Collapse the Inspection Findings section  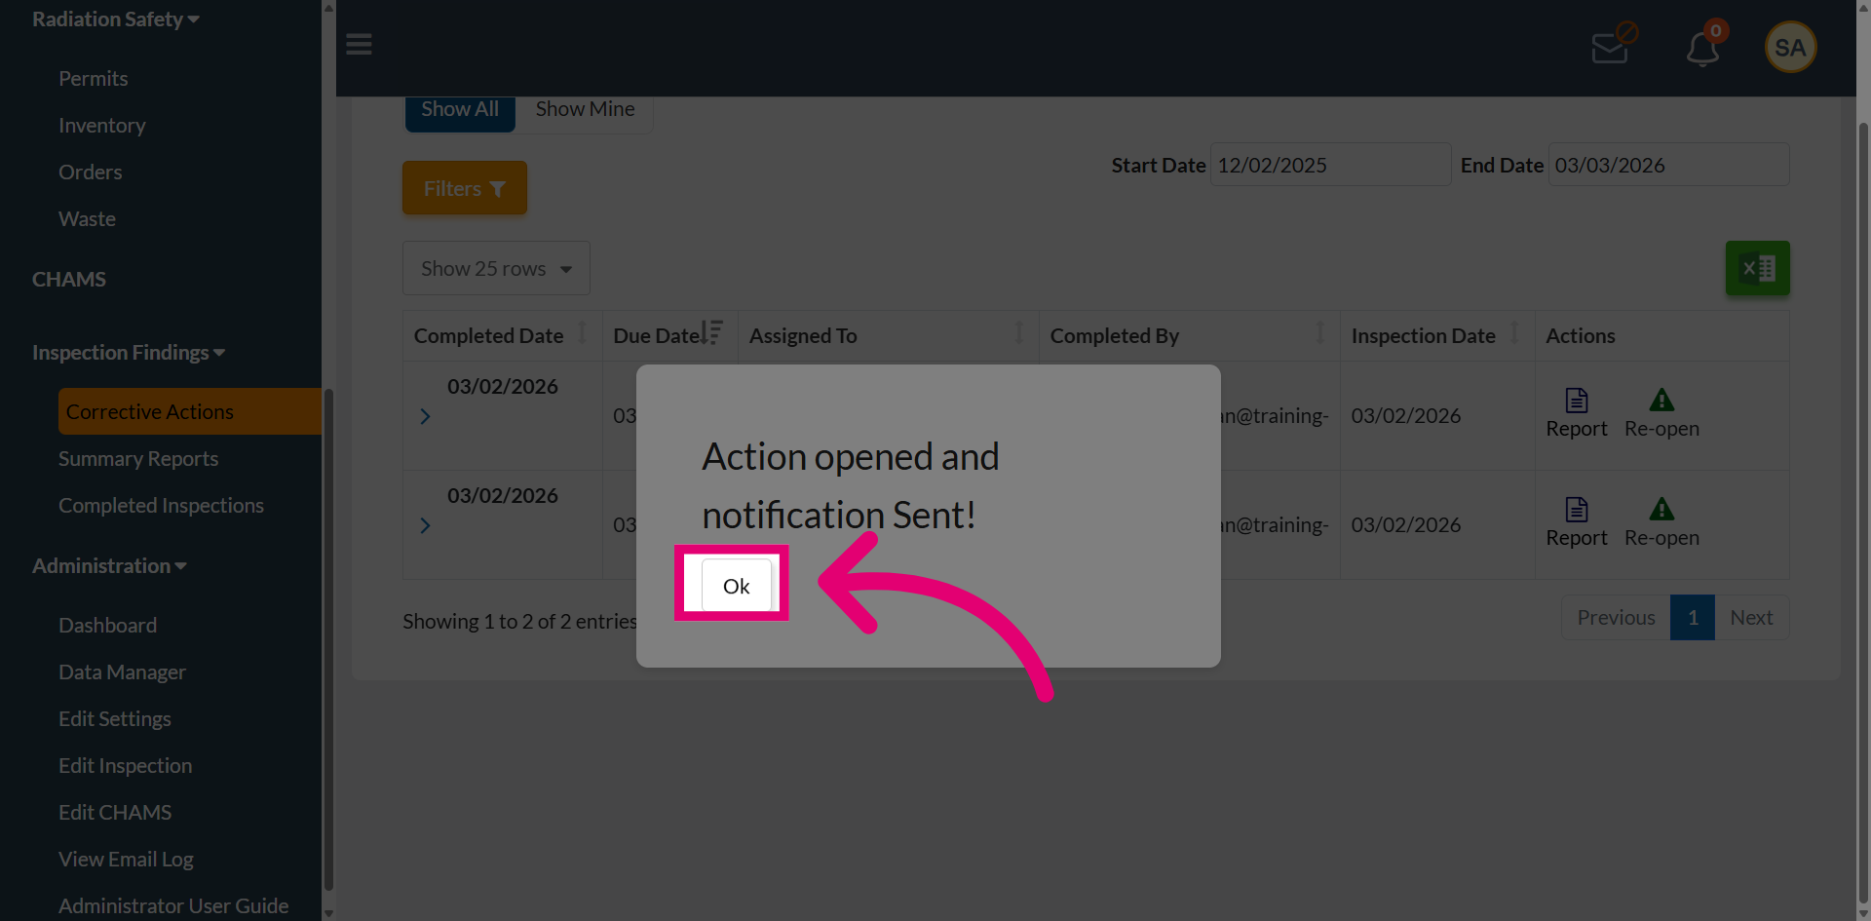[129, 352]
